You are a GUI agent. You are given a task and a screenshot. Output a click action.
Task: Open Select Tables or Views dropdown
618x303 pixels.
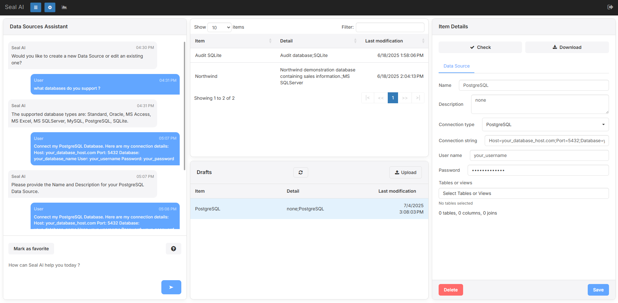click(523, 193)
